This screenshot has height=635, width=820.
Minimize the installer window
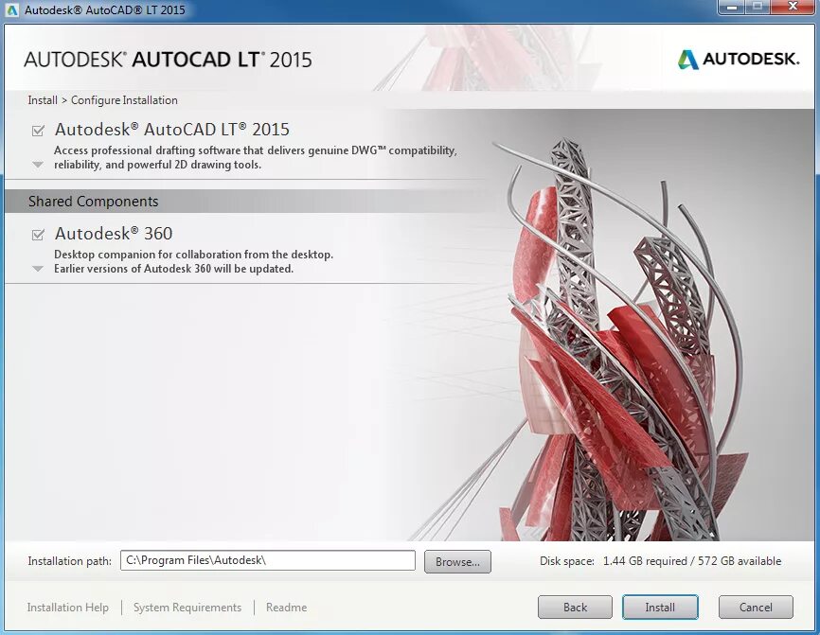point(732,8)
